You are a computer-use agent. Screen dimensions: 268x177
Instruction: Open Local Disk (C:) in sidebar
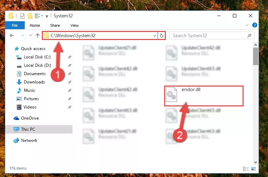pyautogui.click(x=33, y=57)
